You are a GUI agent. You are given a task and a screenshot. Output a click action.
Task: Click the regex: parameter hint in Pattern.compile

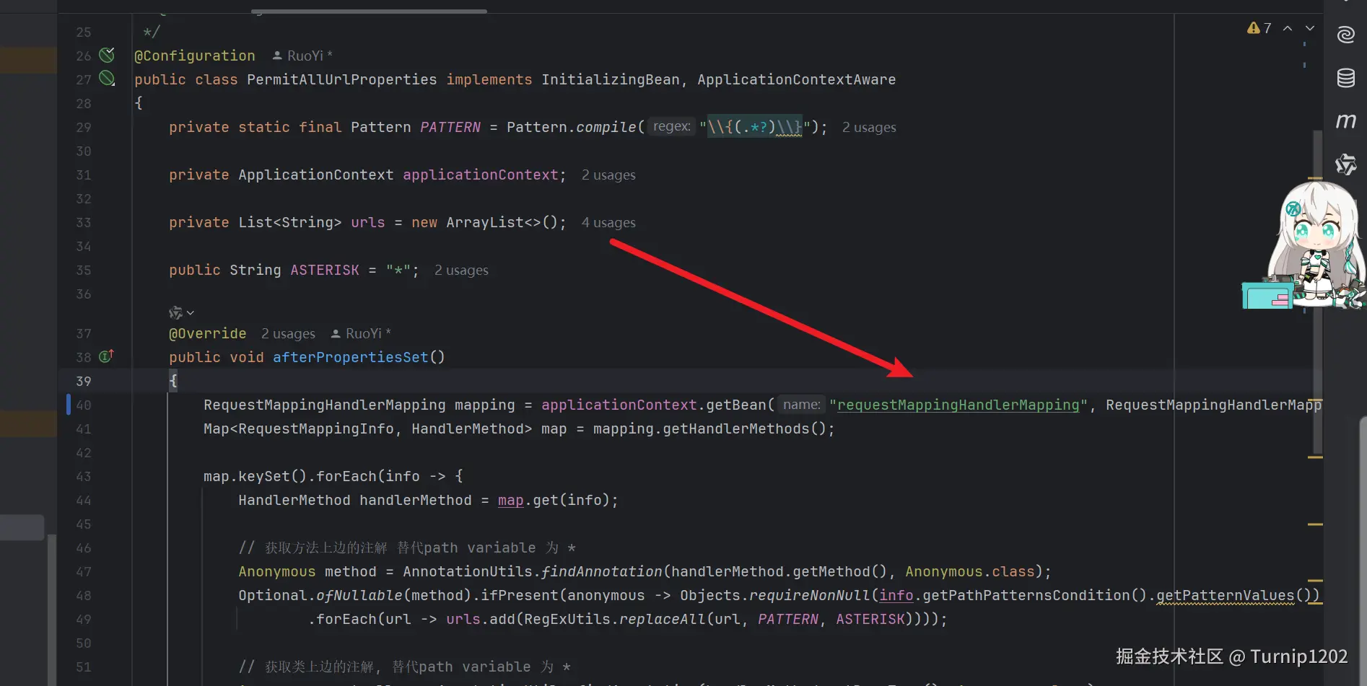671,127
